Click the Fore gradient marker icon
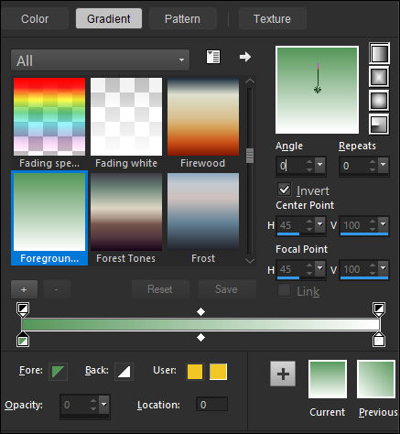Image resolution: width=400 pixels, height=434 pixels. pyautogui.click(x=58, y=372)
